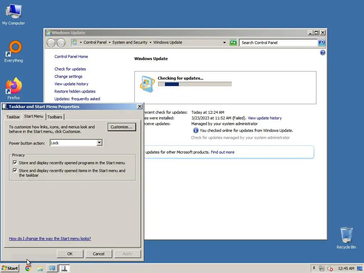The height and width of the screenshot is (273, 364).
Task: Go back in Windows Update window
Action: click(x=51, y=43)
